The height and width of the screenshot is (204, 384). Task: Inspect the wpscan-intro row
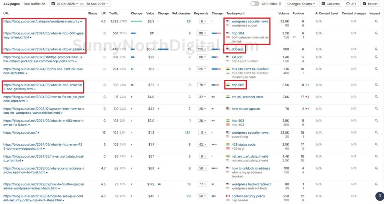tap(376, 109)
